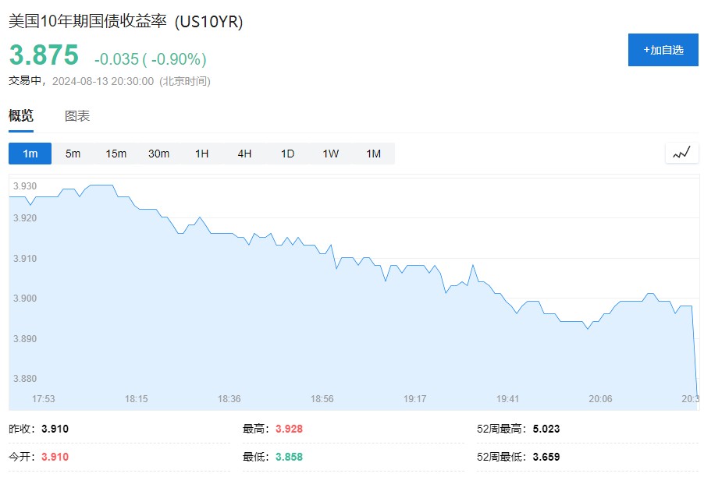Click the 加自选 add-to-watchlist button

(663, 50)
